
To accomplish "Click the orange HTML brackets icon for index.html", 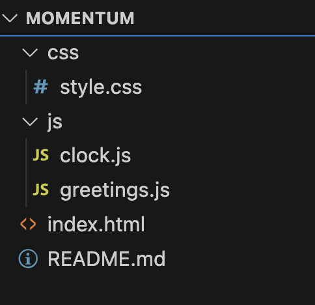I will (x=28, y=224).
